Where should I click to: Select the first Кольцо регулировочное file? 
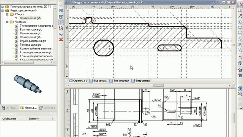click(x=36, y=56)
